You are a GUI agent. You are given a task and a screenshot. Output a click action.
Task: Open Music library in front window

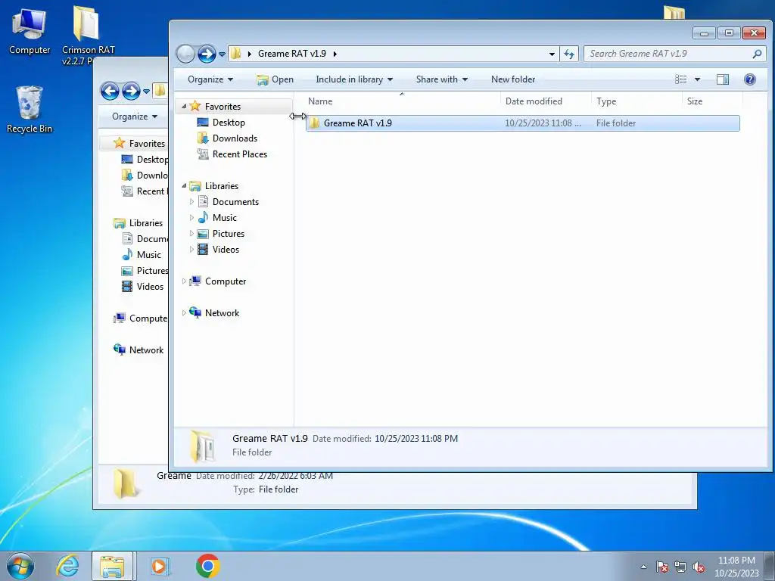tap(224, 217)
